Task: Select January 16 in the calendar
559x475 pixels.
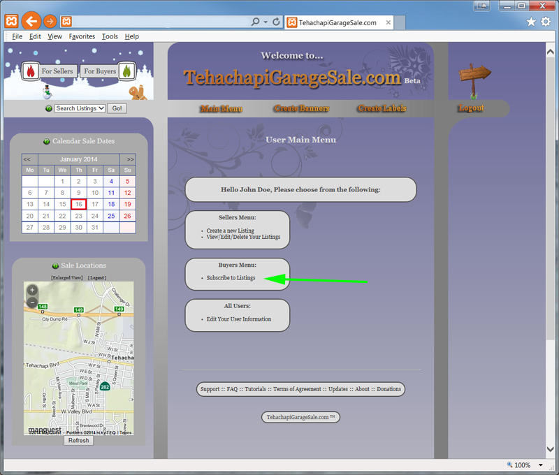Action: click(79, 204)
